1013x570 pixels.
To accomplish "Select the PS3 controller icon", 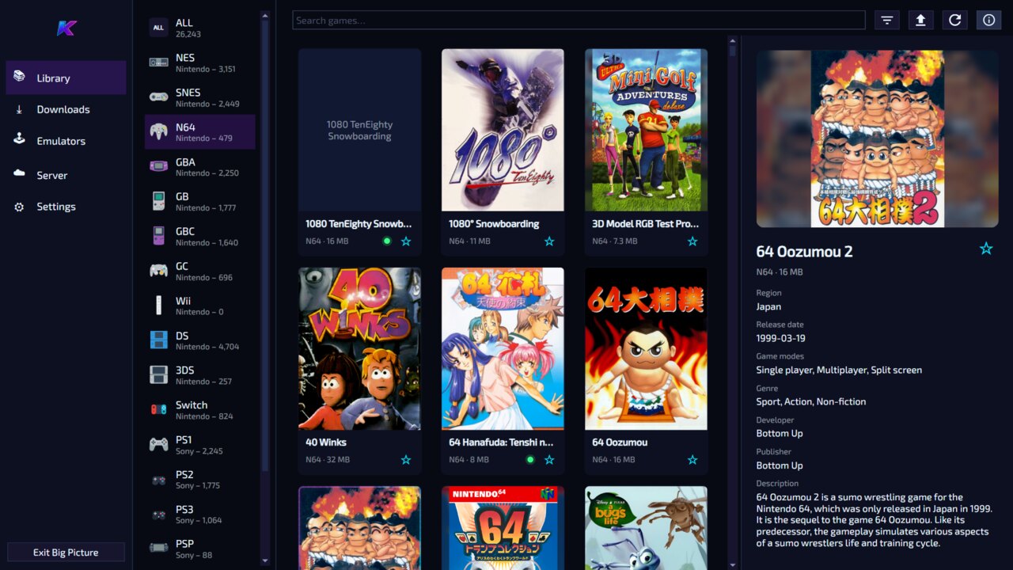I will [x=159, y=514].
